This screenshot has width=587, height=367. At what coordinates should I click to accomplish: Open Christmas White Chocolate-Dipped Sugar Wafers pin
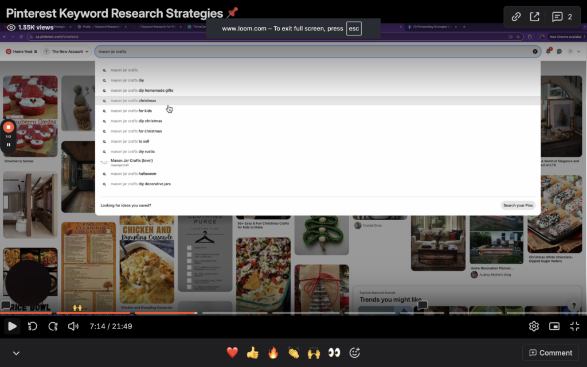[555, 214]
